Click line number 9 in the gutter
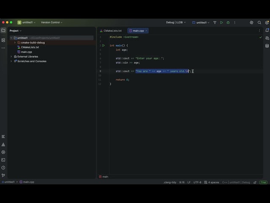The height and width of the screenshot is (203, 270). (x=100, y=71)
